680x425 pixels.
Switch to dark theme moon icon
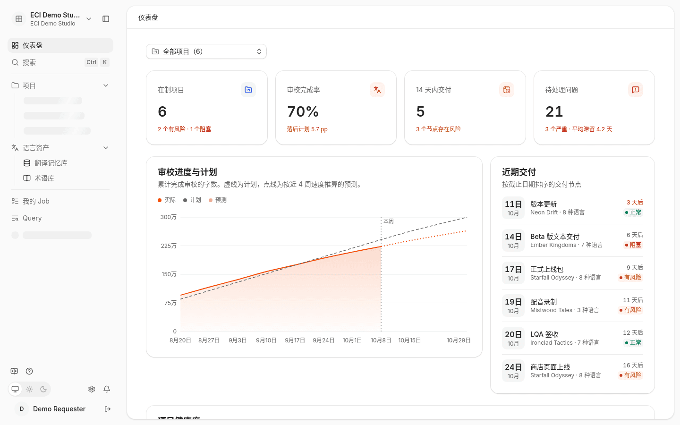click(x=43, y=389)
